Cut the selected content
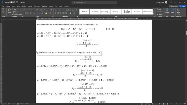 pos(14,9)
